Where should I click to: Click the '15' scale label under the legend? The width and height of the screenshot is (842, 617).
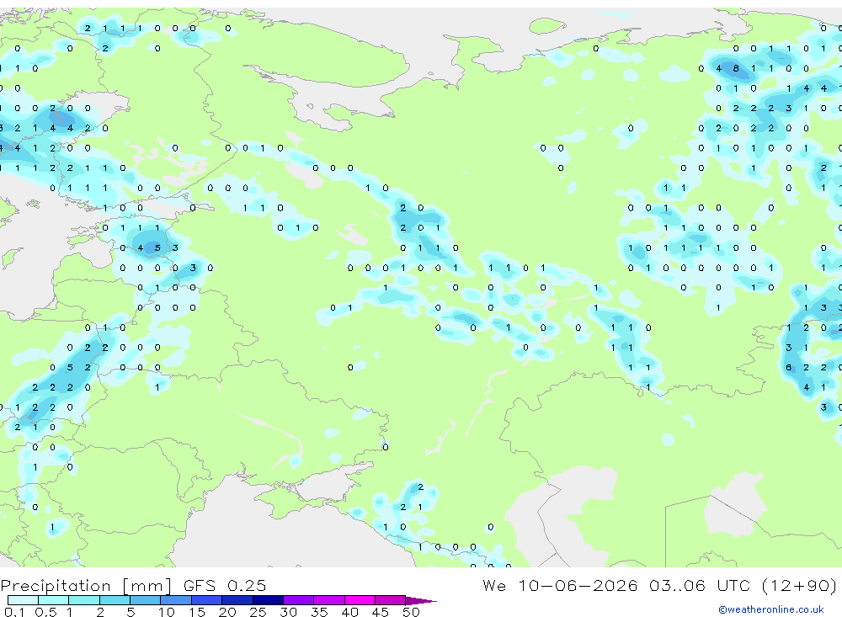(x=196, y=612)
